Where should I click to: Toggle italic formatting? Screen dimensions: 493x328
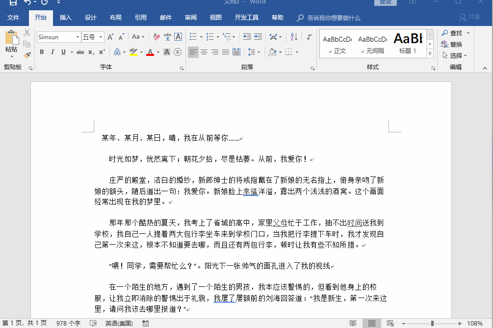coord(52,52)
